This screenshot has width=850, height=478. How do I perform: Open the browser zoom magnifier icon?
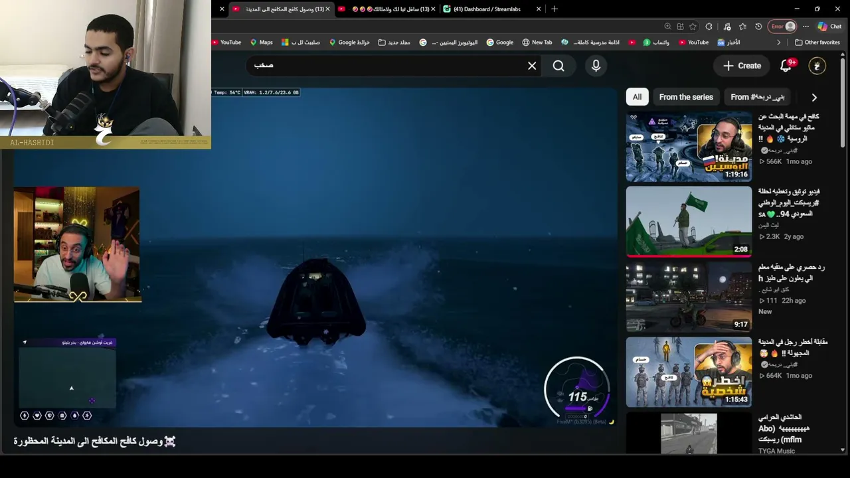click(x=667, y=27)
